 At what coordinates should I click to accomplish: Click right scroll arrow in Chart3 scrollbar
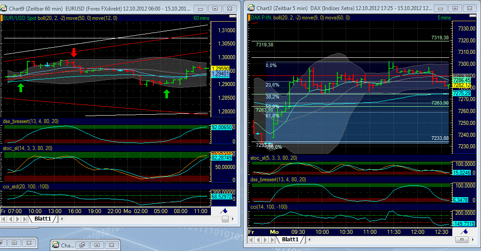[473, 240]
